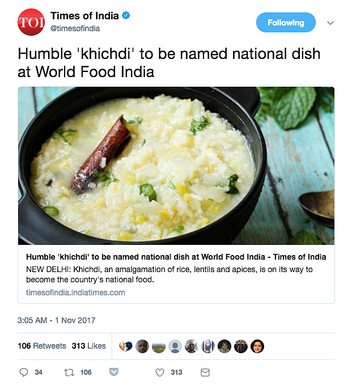Send tweet via Direct Message envelope icon
Image resolution: width=352 pixels, height=390 pixels.
[x=205, y=372]
